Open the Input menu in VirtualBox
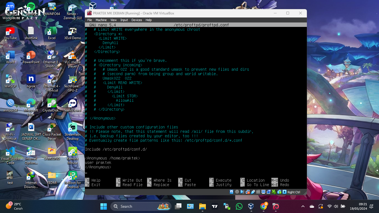The height and width of the screenshot is (213, 379). [124, 20]
